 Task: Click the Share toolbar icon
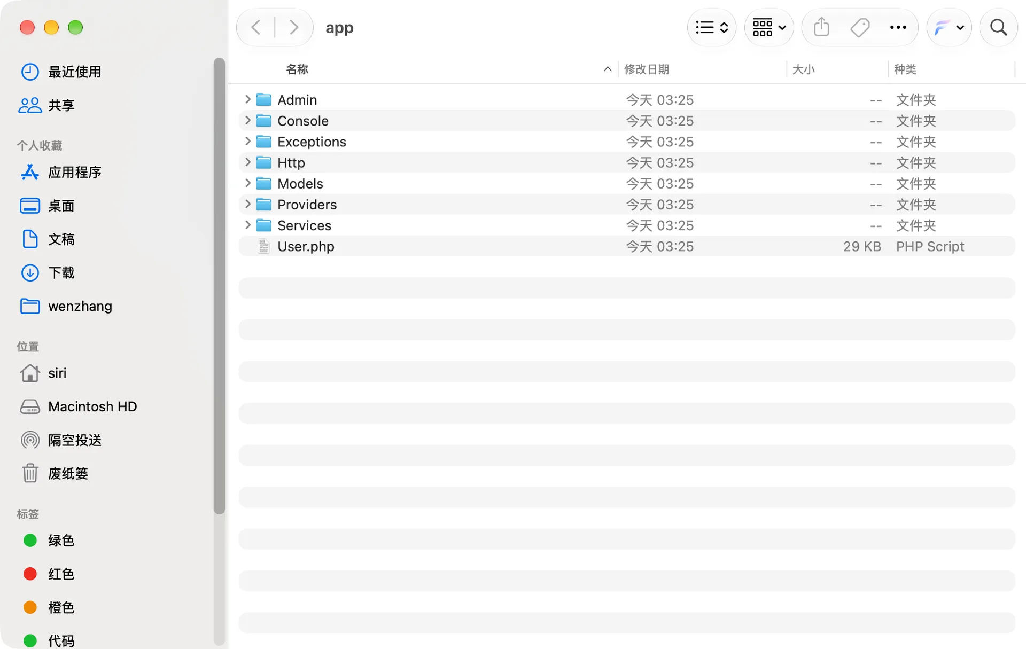coord(821,27)
